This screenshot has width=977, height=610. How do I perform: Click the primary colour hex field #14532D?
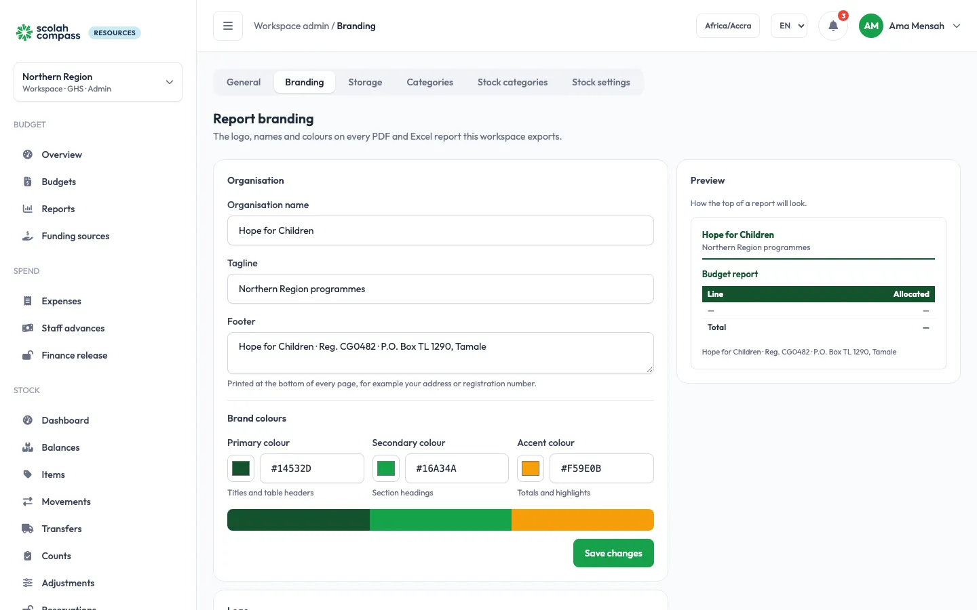point(312,468)
